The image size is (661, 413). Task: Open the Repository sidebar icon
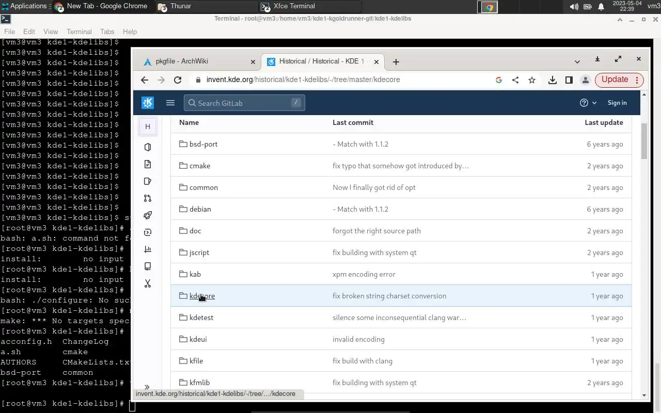coord(148,164)
